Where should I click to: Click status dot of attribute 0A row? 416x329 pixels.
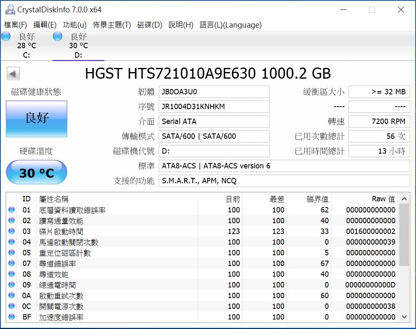(12, 295)
